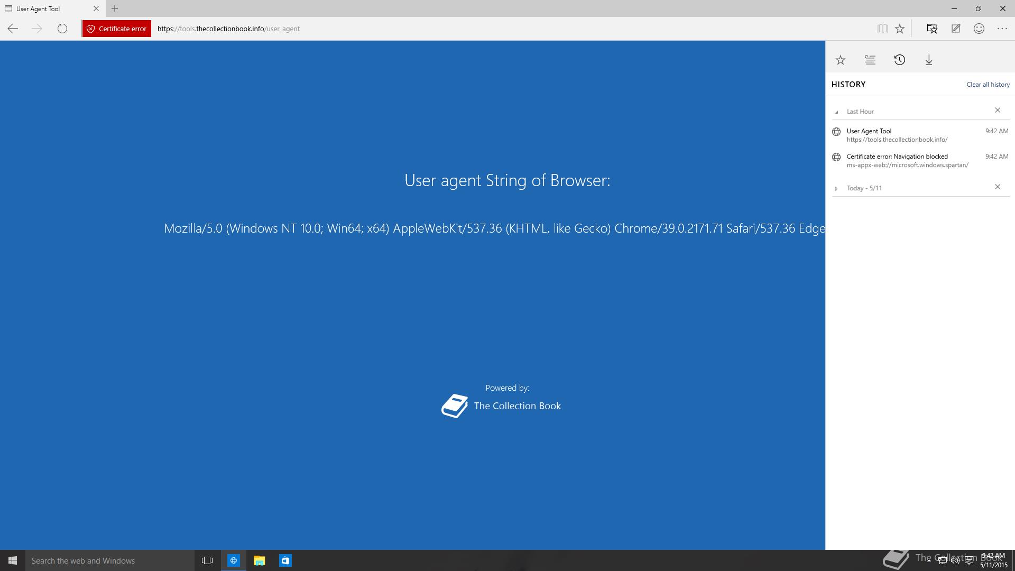Image resolution: width=1015 pixels, height=571 pixels.
Task: Delete the Last Hour history group
Action: coord(998,110)
